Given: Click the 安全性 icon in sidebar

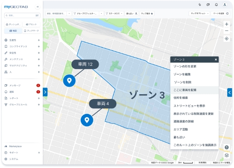Looking at the screenshot, I should click(6, 53).
